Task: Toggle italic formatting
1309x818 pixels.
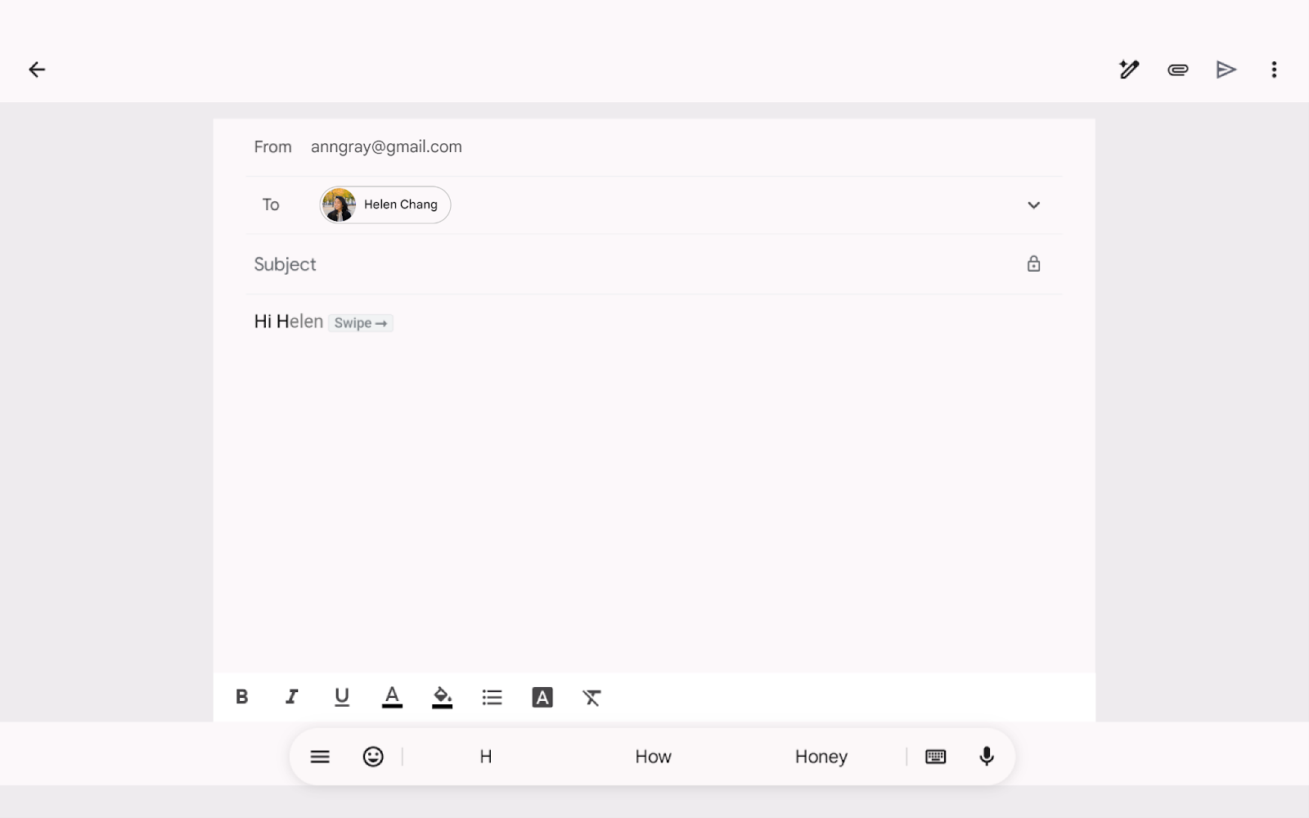Action: pyautogui.click(x=291, y=698)
